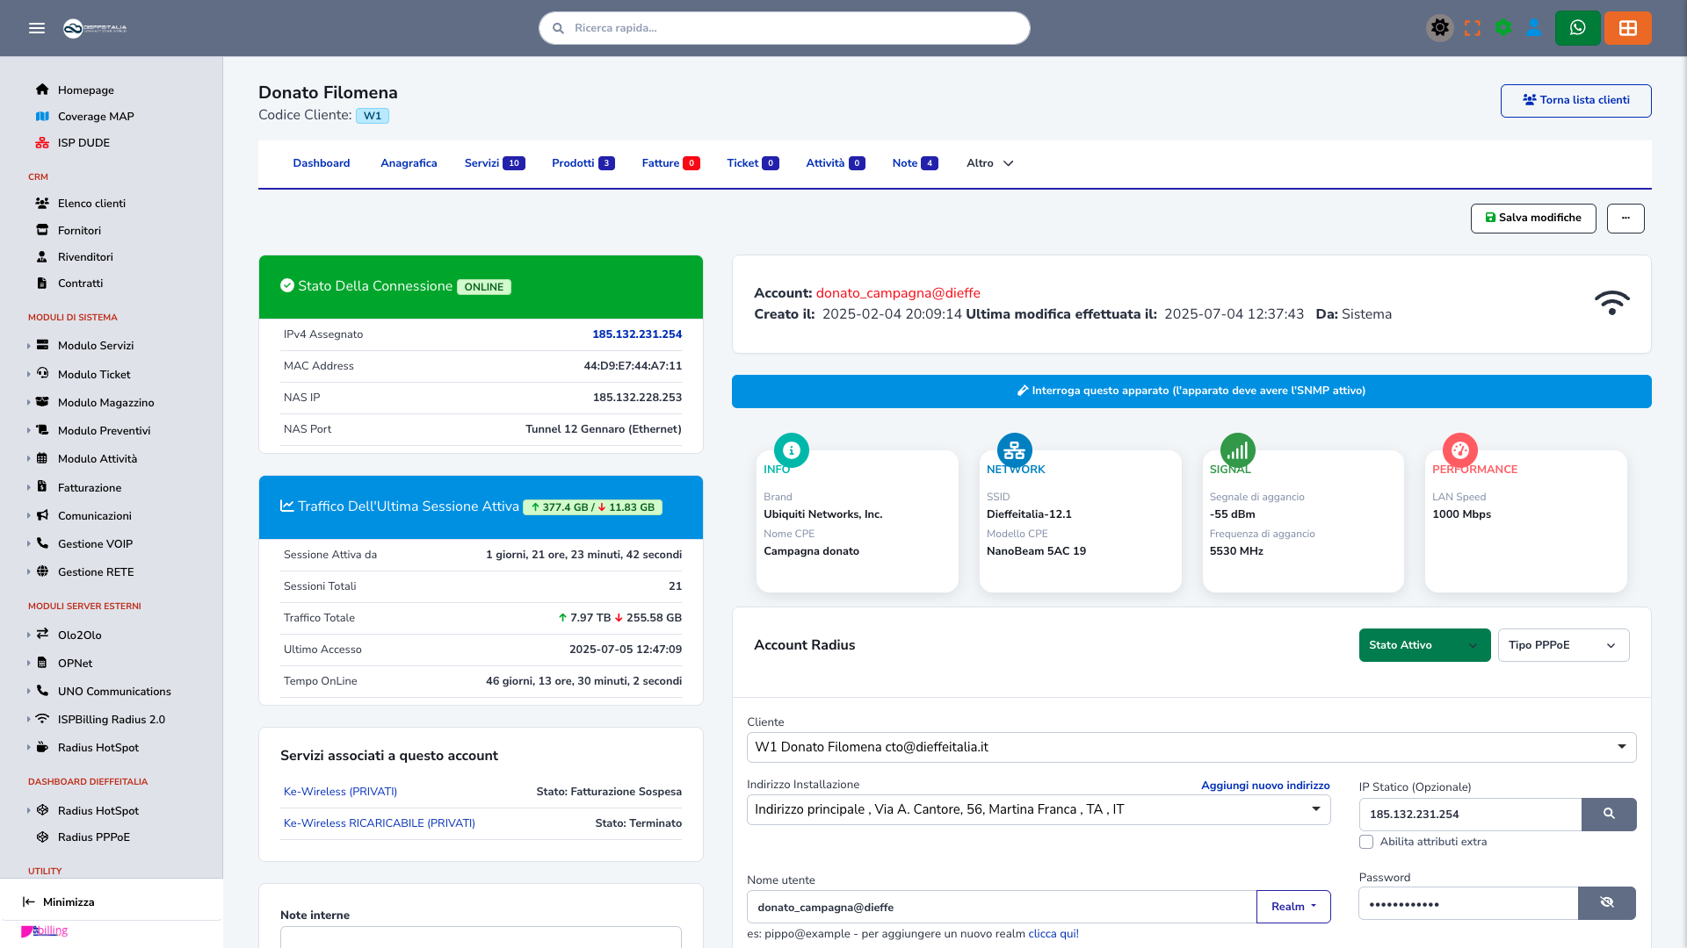Viewport: 1687px width, 948px height.
Task: Toggle the dark theme sun icon
Action: coord(1440,28)
